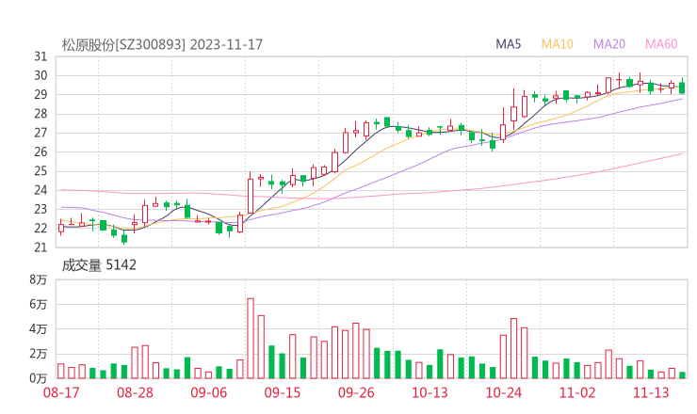
Task: Click the MA60 legend label
Action: pos(661,44)
